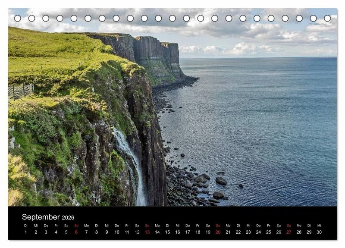Select the red Sunday date 13
Viewport: 345px width, 248px height.
point(147,232)
